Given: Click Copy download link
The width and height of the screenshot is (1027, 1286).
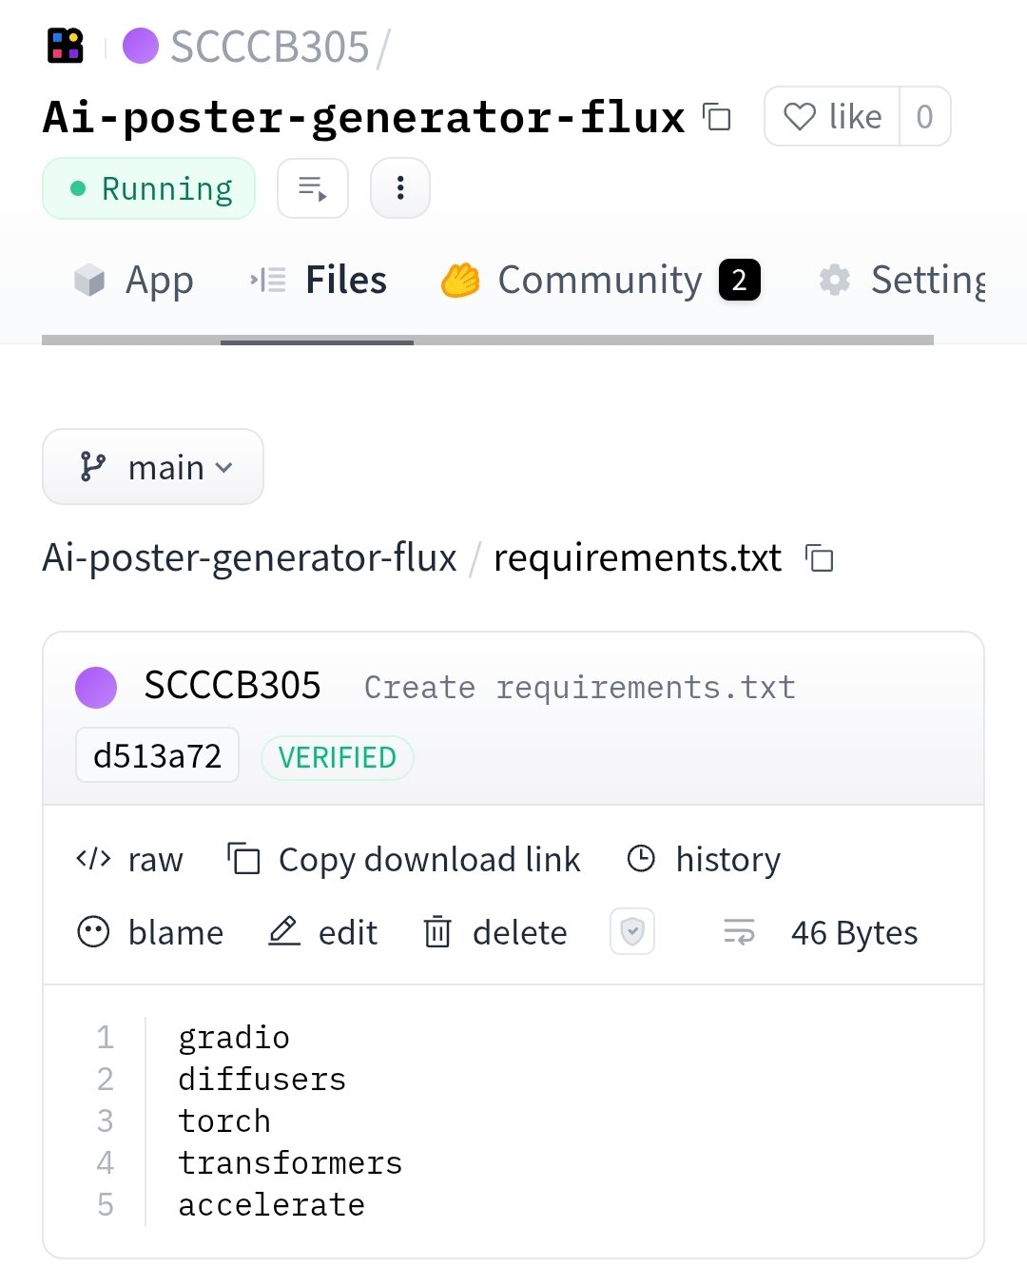Looking at the screenshot, I should [x=404, y=860].
